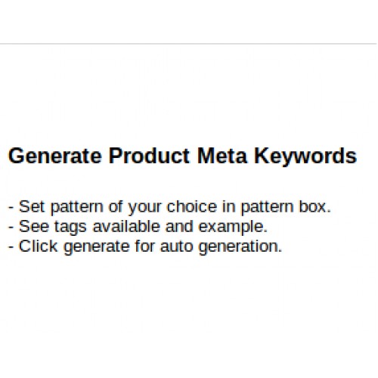Click the "See tags available and example" line
This screenshot has width=378, height=378.
(138, 227)
